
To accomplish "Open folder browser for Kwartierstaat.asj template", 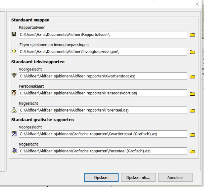I will pyautogui.click(x=192, y=76).
